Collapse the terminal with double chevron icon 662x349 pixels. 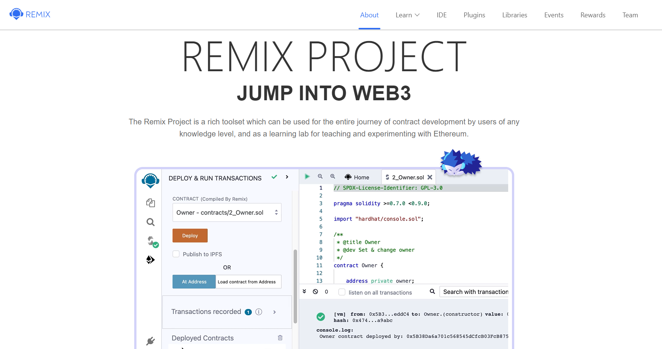[x=304, y=291]
